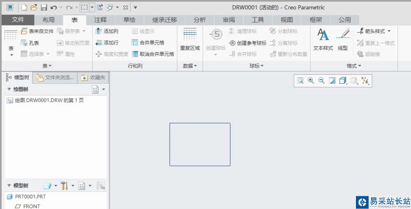
Task: Click the drawing tree settings page icon
Action: (95, 90)
